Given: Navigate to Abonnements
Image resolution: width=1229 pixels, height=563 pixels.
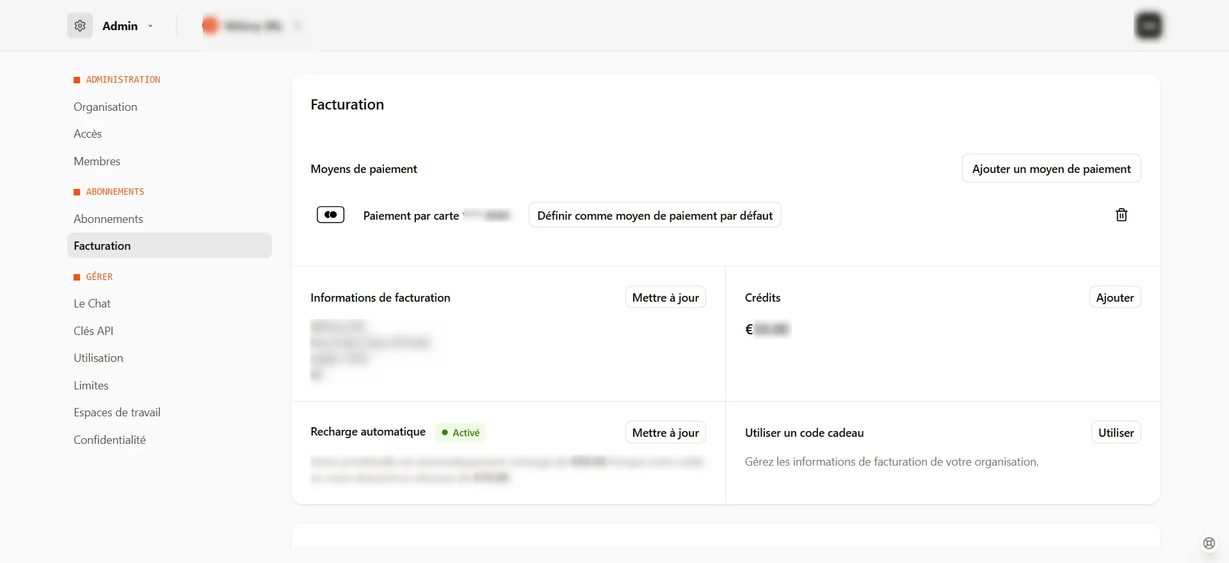Looking at the screenshot, I should [108, 219].
